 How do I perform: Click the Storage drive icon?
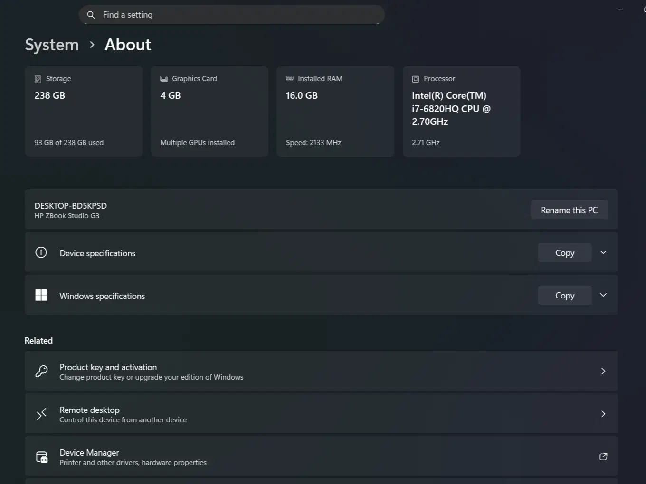pyautogui.click(x=38, y=79)
